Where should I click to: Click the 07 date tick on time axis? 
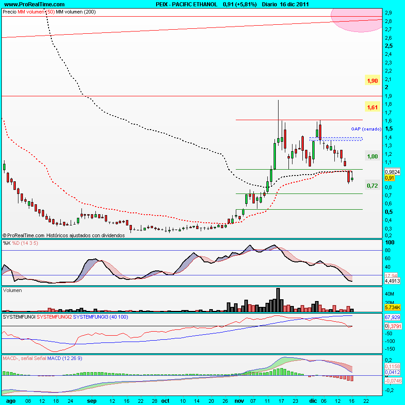[253, 401]
